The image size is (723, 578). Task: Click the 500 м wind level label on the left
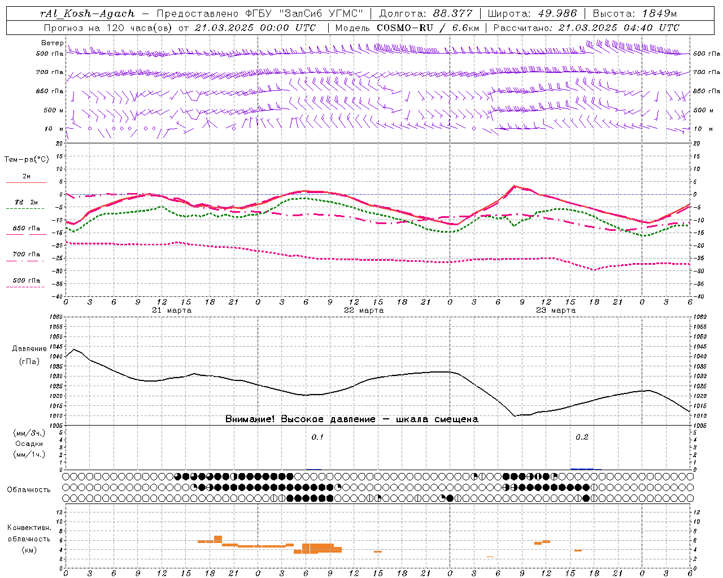54,111
